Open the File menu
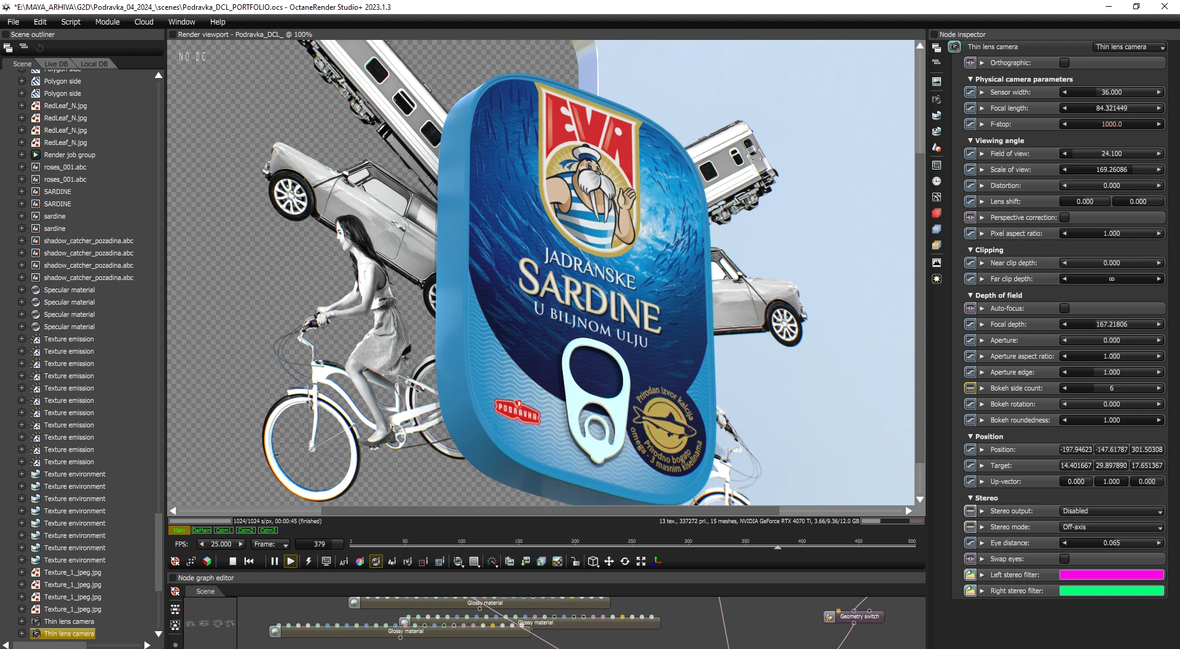This screenshot has height=649, width=1180. 13,21
